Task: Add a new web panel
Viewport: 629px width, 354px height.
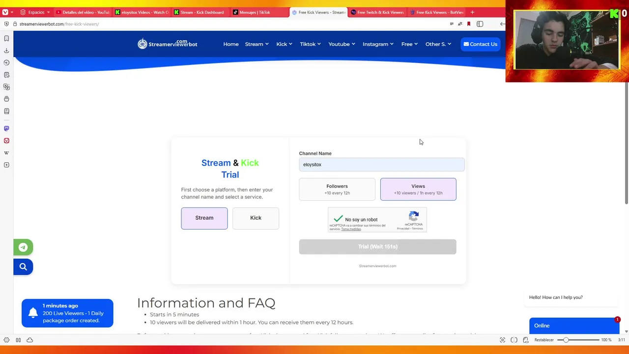Action: coord(6,165)
